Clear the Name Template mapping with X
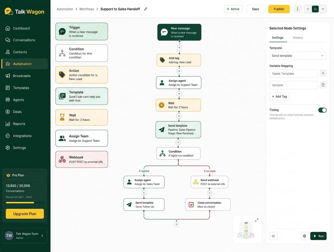 [x=323, y=73]
